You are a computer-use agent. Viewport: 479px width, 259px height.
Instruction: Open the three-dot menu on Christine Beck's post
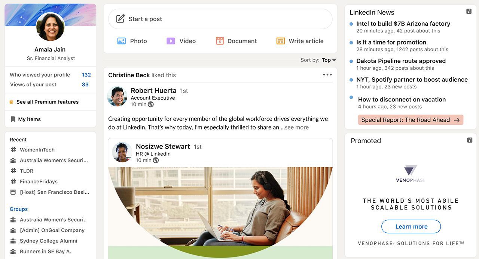[327, 75]
